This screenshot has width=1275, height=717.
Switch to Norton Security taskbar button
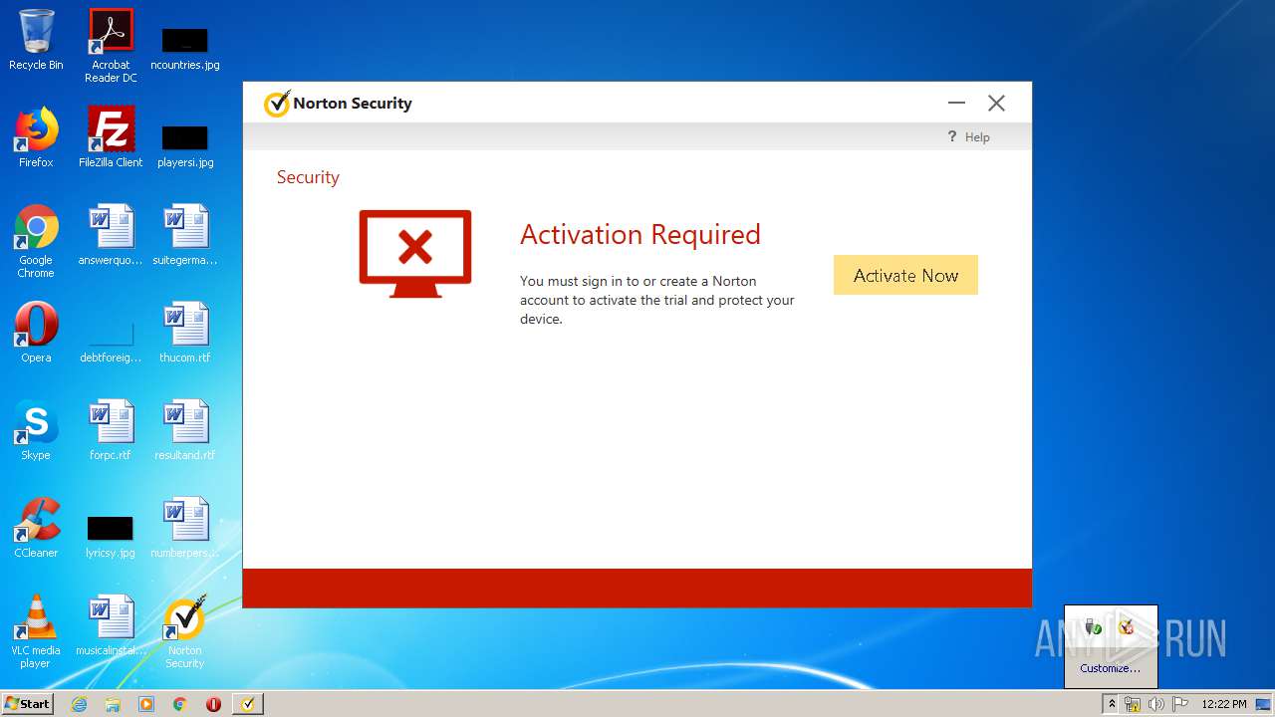248,704
